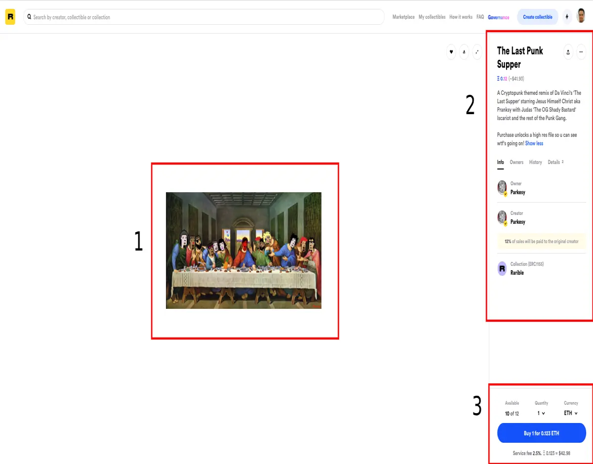
Task: Open the Currency ETH dropdown
Action: click(571, 413)
